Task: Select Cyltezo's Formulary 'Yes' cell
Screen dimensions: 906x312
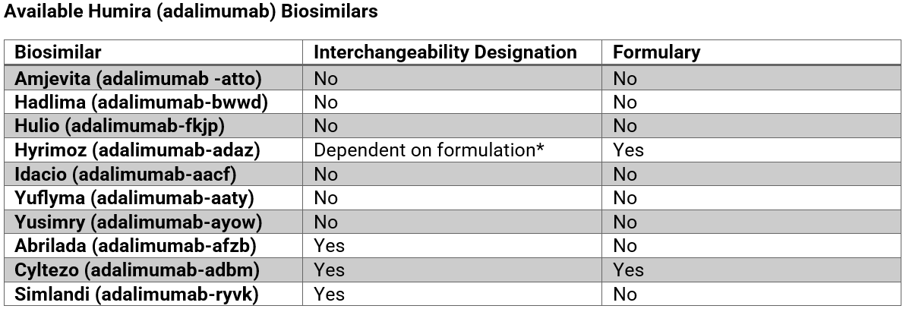Action: point(628,270)
